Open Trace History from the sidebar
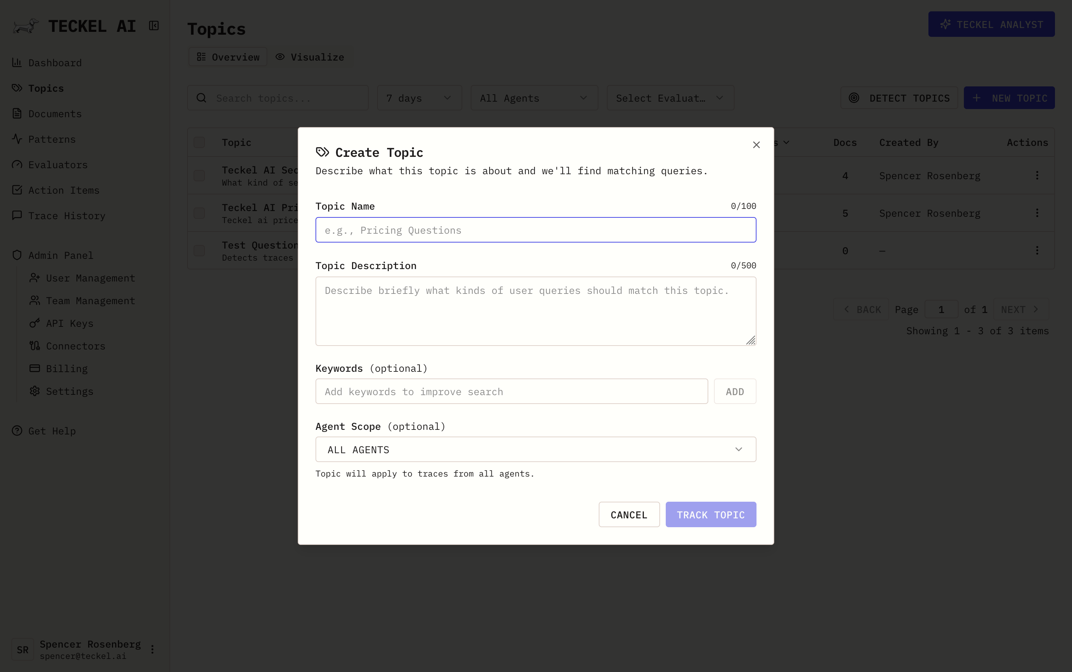Screen dimensions: 1072x672 (66, 216)
